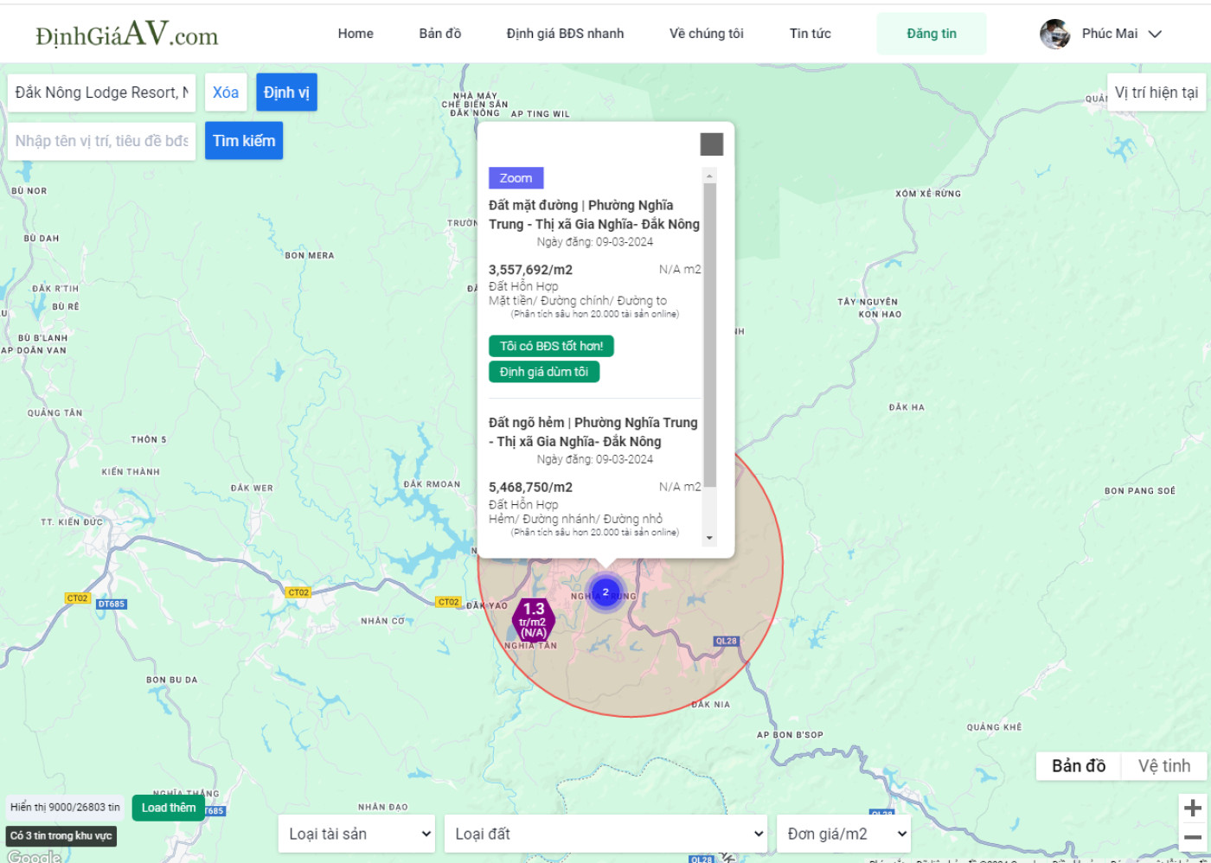Click the Nhập tên vị trí search field
Image resolution: width=1211 pixels, height=863 pixels.
point(101,141)
